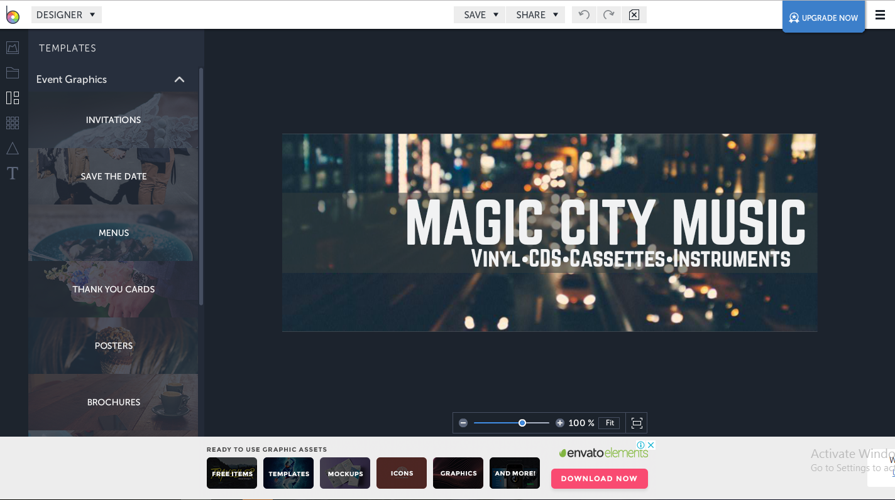Open the hamburger menu
Screen dimensions: 895x500
880,15
